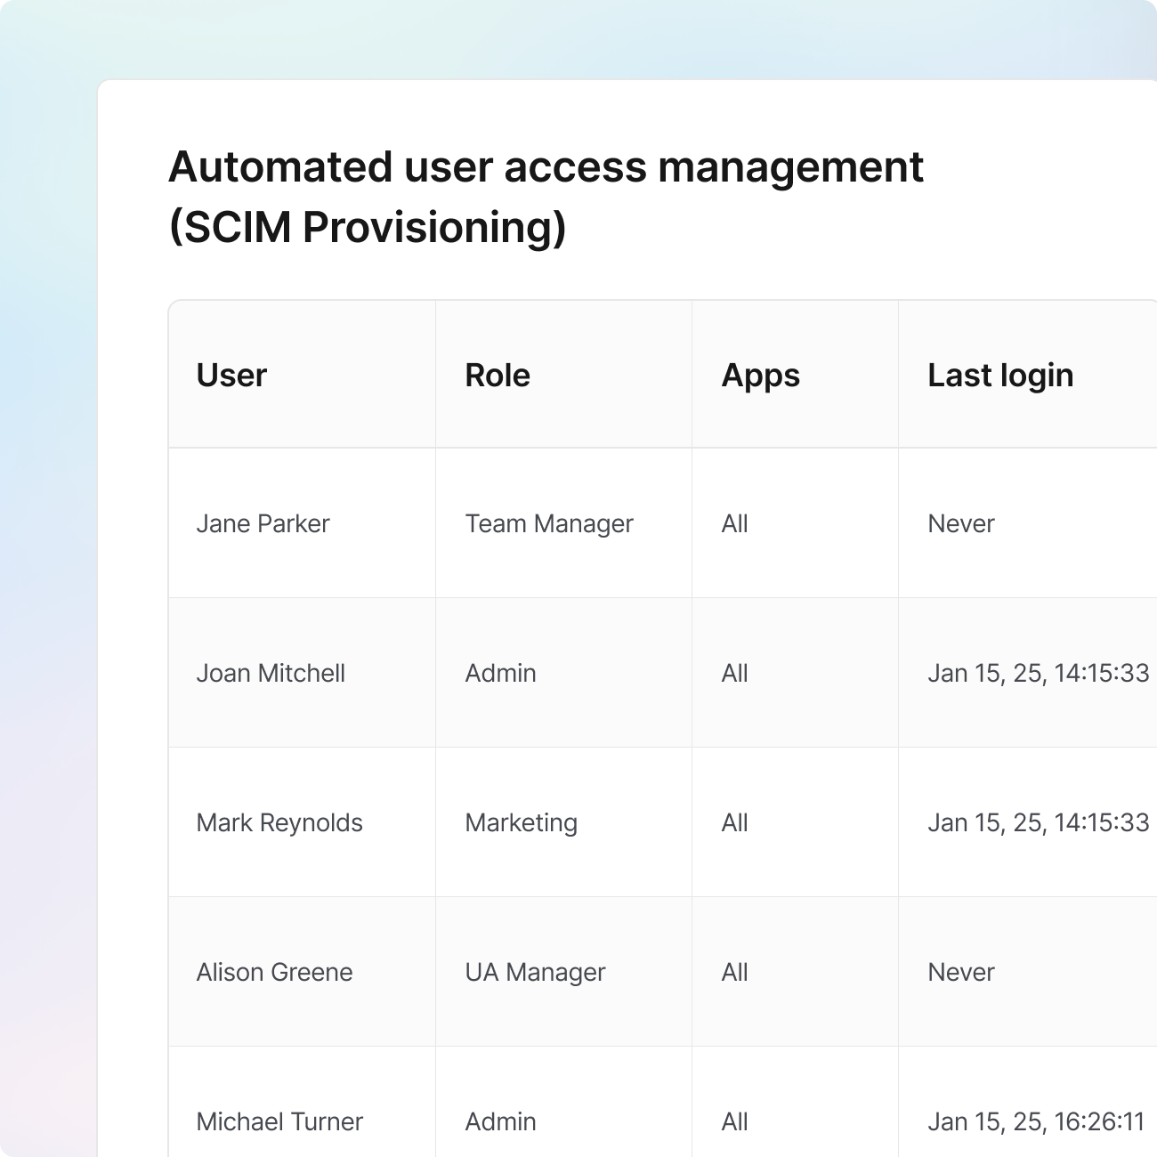Click Alison Greene's name
Screen dimensions: 1157x1157
pyautogui.click(x=273, y=972)
